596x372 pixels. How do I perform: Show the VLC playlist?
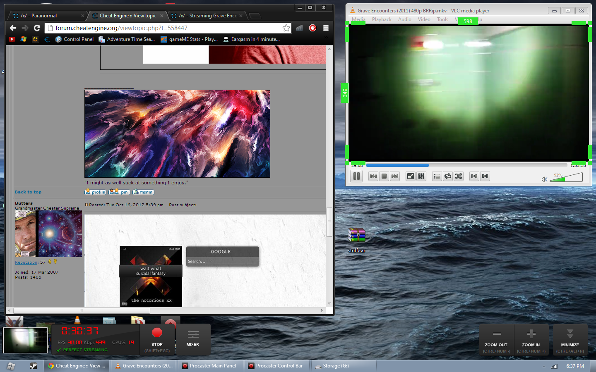point(437,176)
